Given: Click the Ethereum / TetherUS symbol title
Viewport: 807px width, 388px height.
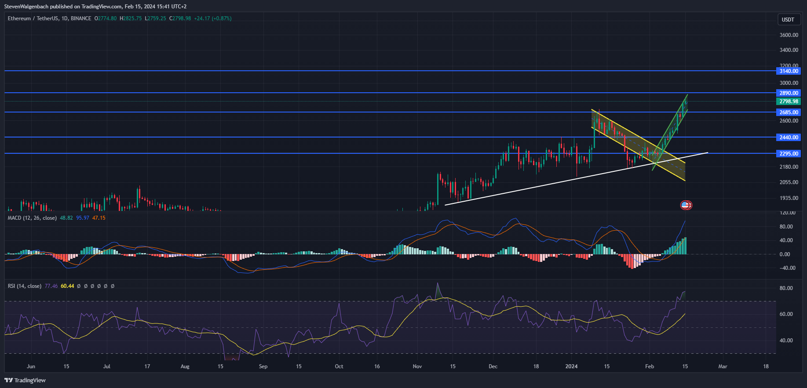Looking at the screenshot, I should [49, 18].
